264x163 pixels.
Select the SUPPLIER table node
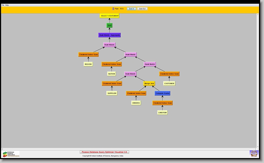112,93
